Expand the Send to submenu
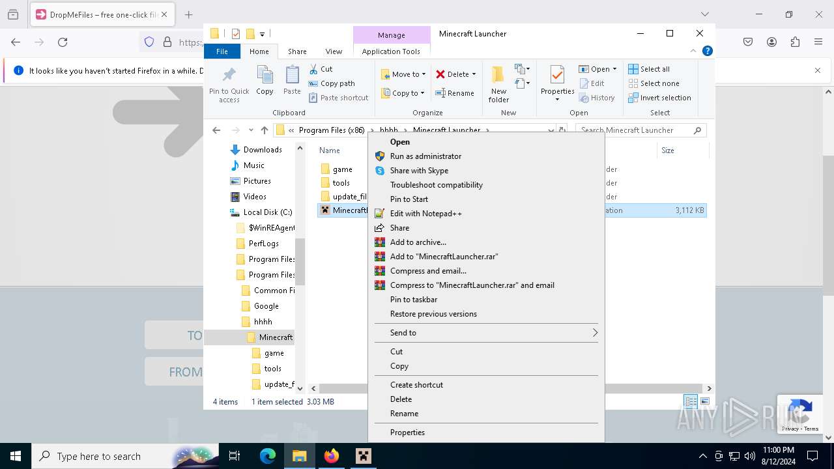The width and height of the screenshot is (834, 469). [486, 333]
